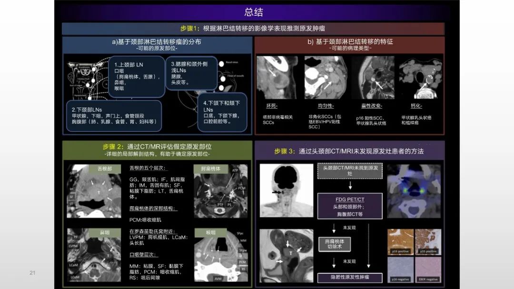Select text 非角化SCCs（包括EBV/HPV阳性SCC）
The width and height of the screenshot is (514, 289).
click(325, 121)
